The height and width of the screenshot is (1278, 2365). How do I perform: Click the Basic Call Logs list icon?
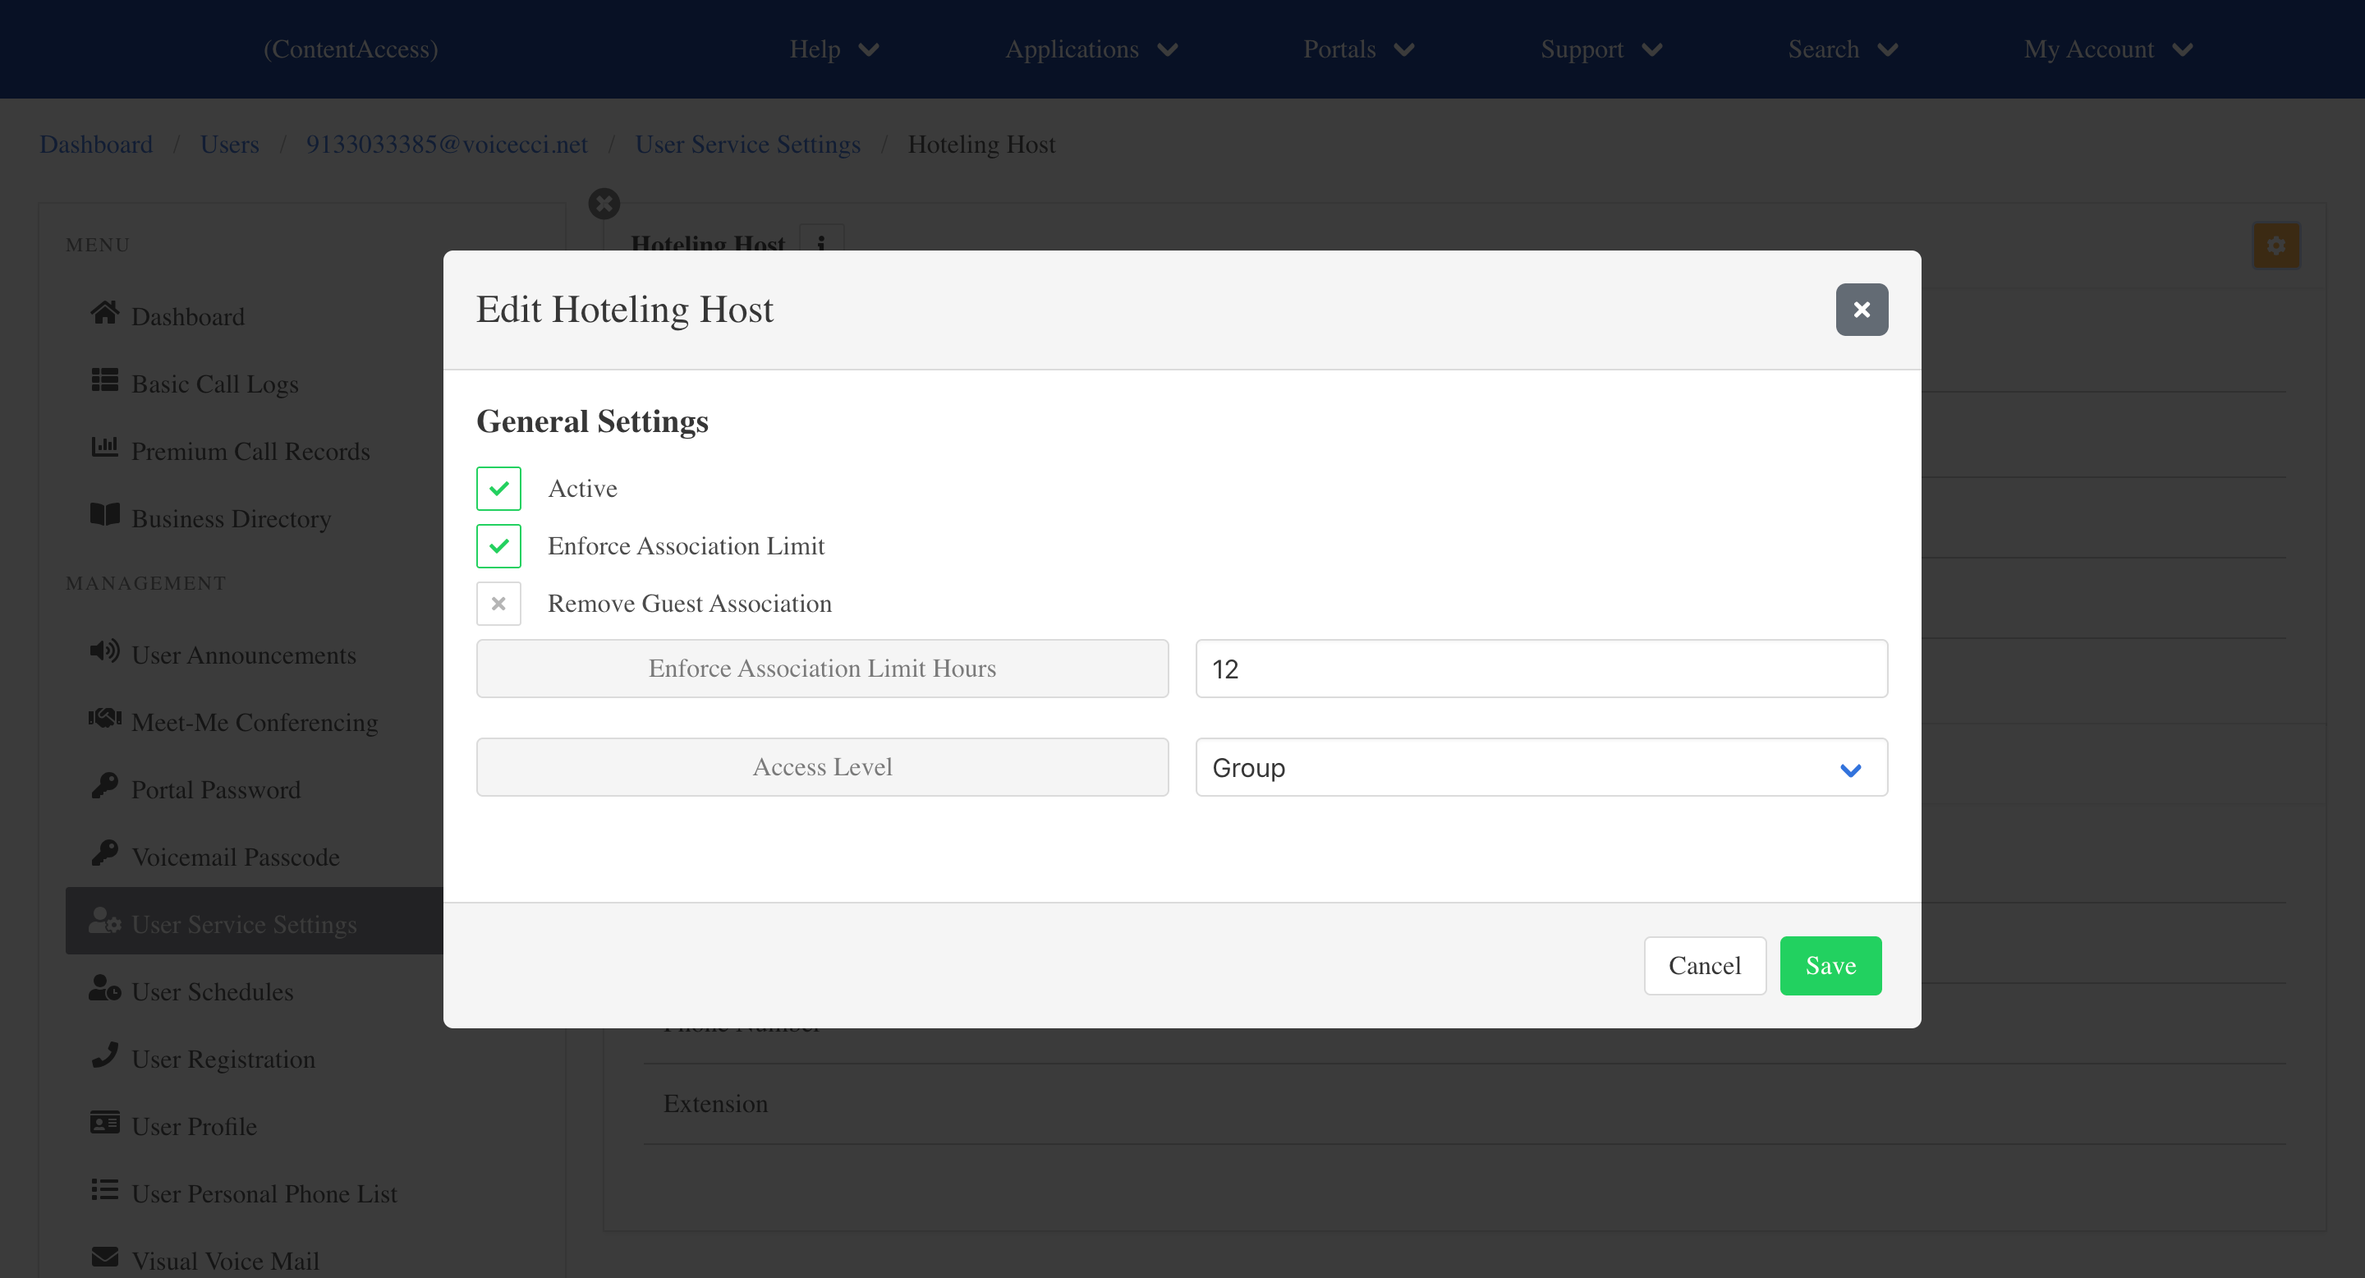[104, 381]
